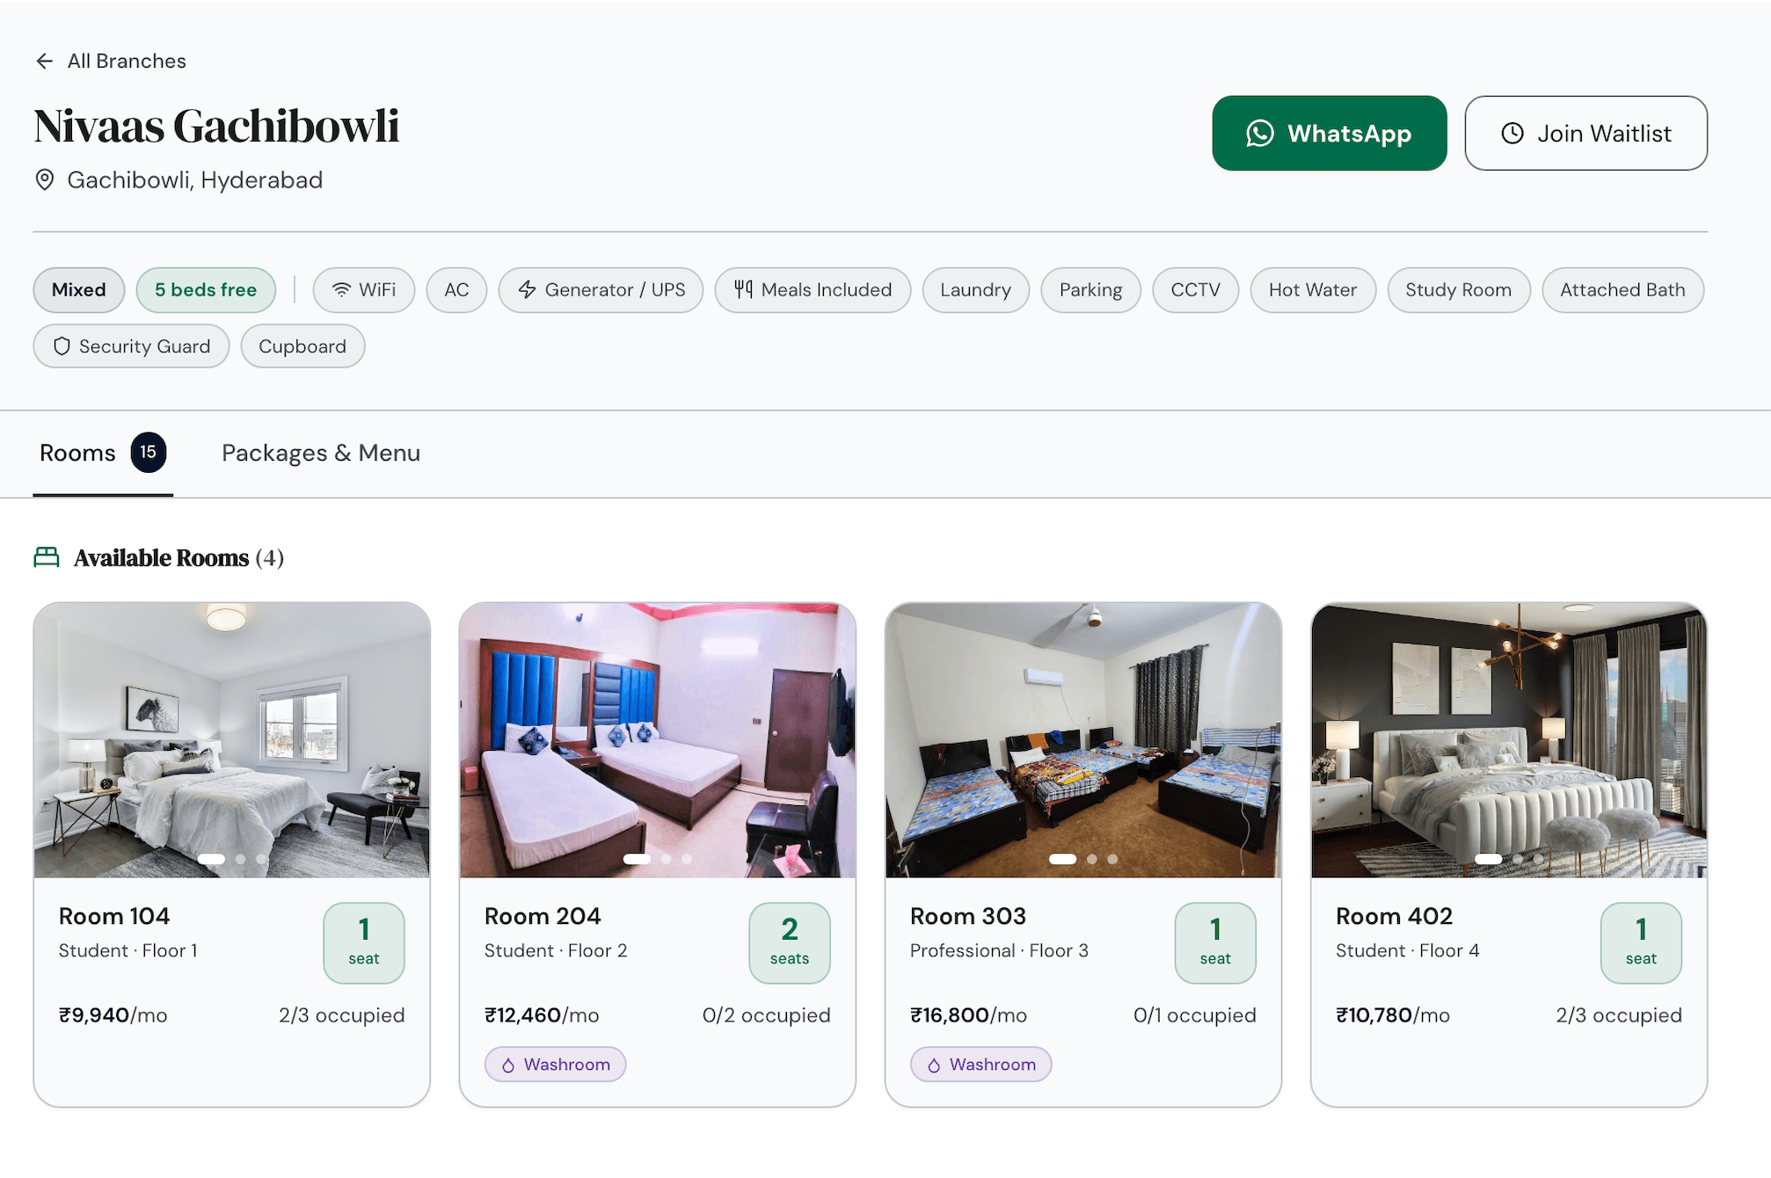
Task: Open the Rooms tab
Action: click(103, 453)
